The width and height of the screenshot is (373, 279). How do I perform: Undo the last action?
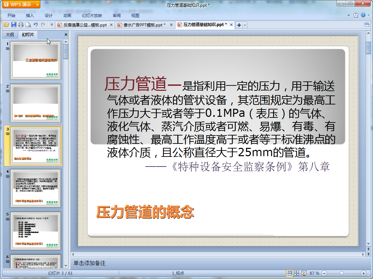(36, 25)
